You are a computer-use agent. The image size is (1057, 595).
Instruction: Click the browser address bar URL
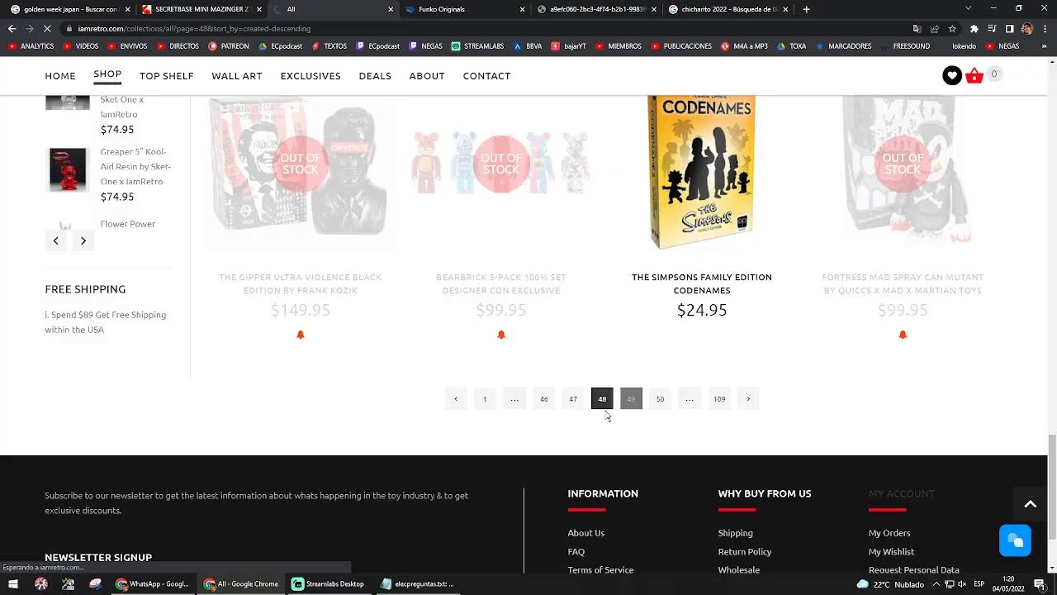click(194, 28)
